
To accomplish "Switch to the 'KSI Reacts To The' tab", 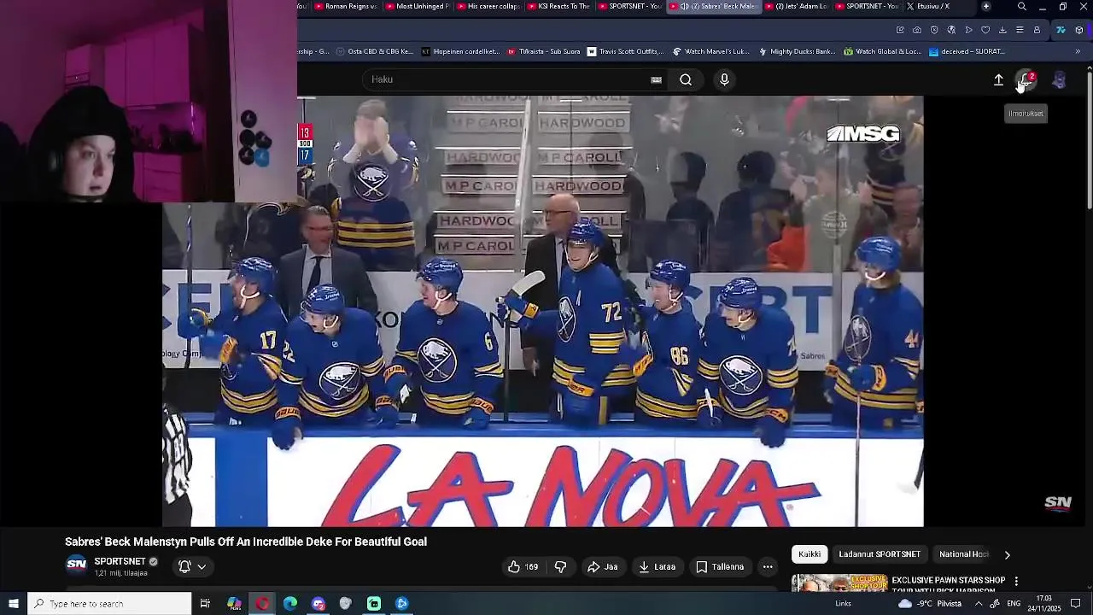I will pos(559,6).
